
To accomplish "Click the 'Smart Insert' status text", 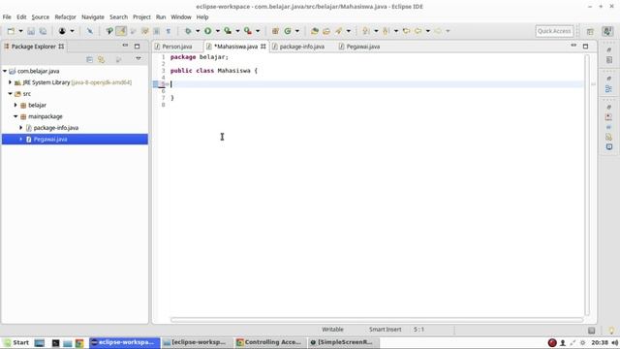I will [x=386, y=330].
